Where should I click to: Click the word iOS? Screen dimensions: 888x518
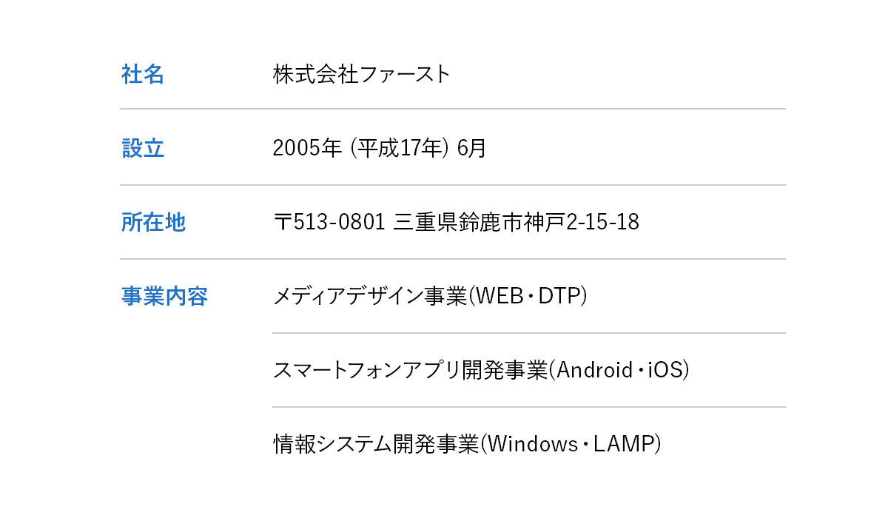click(665, 370)
